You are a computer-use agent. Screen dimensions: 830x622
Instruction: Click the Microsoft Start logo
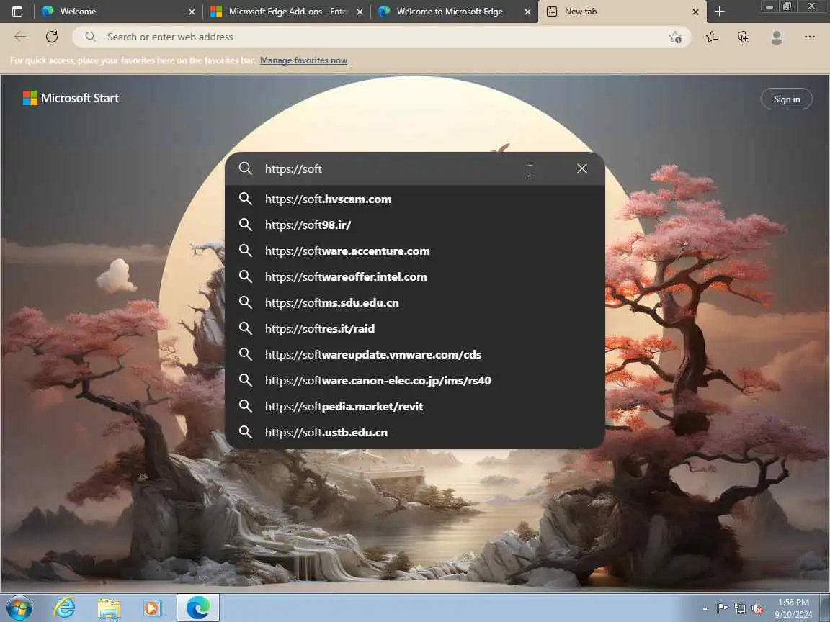tap(71, 98)
